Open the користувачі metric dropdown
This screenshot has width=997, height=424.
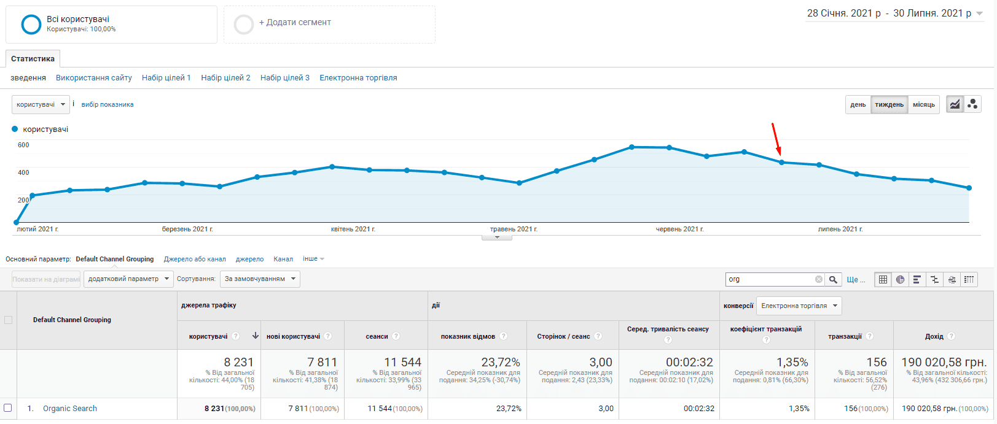41,104
